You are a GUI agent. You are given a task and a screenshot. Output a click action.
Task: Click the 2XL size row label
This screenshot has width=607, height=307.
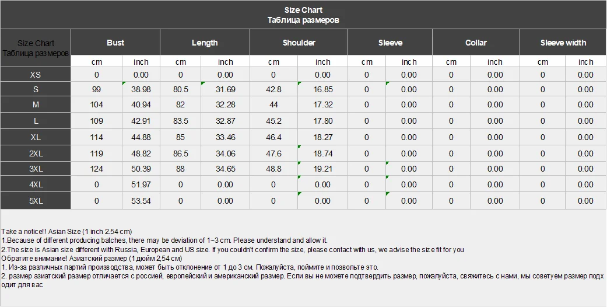pos(36,153)
